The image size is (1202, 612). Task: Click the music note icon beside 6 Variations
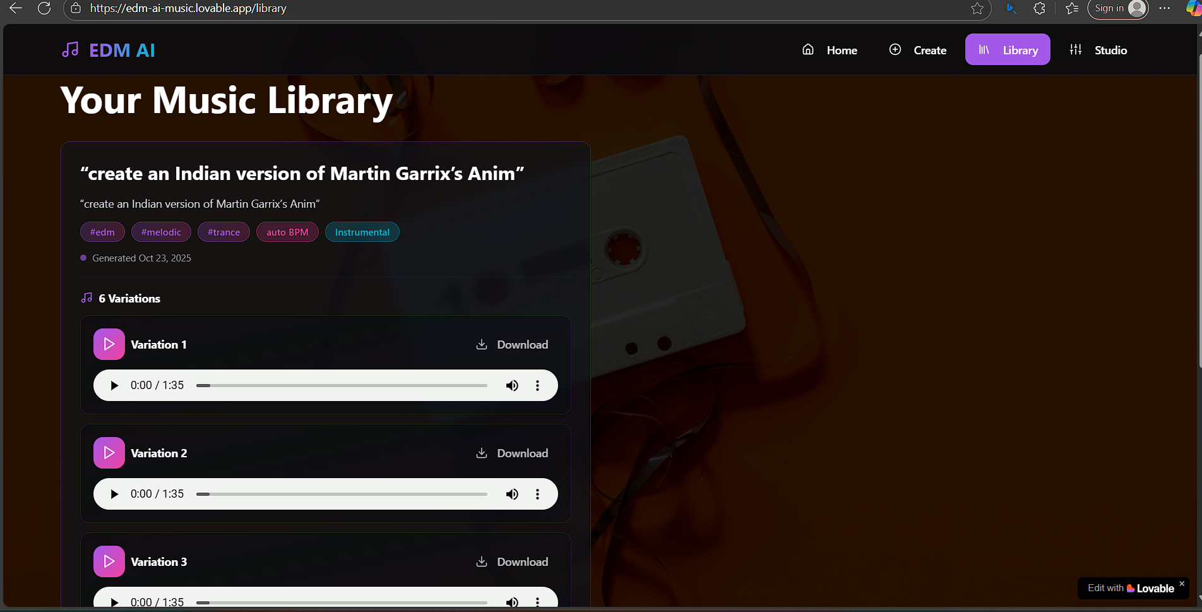click(86, 297)
